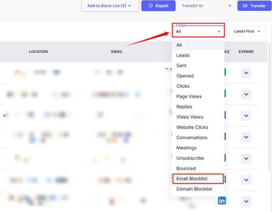
Task: Expand the first table row chevron
Action: point(246,73)
